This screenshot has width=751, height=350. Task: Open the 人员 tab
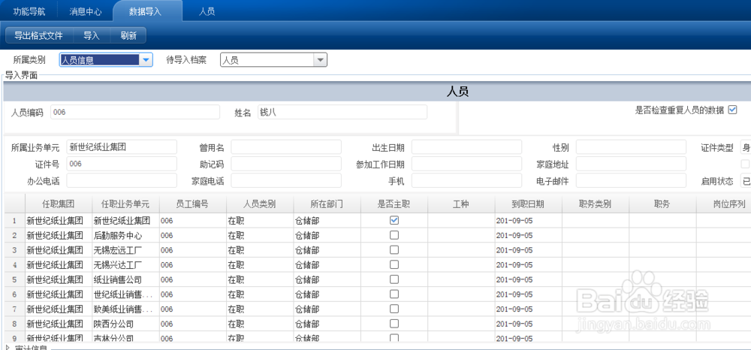pos(207,12)
